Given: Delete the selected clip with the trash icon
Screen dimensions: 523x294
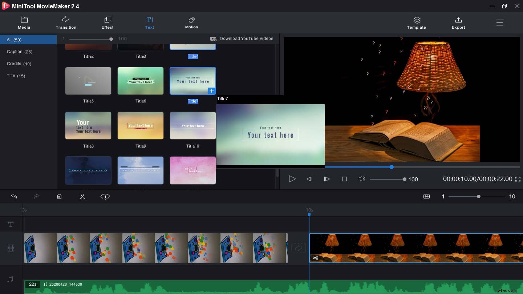Looking at the screenshot, I should click(x=59, y=196).
